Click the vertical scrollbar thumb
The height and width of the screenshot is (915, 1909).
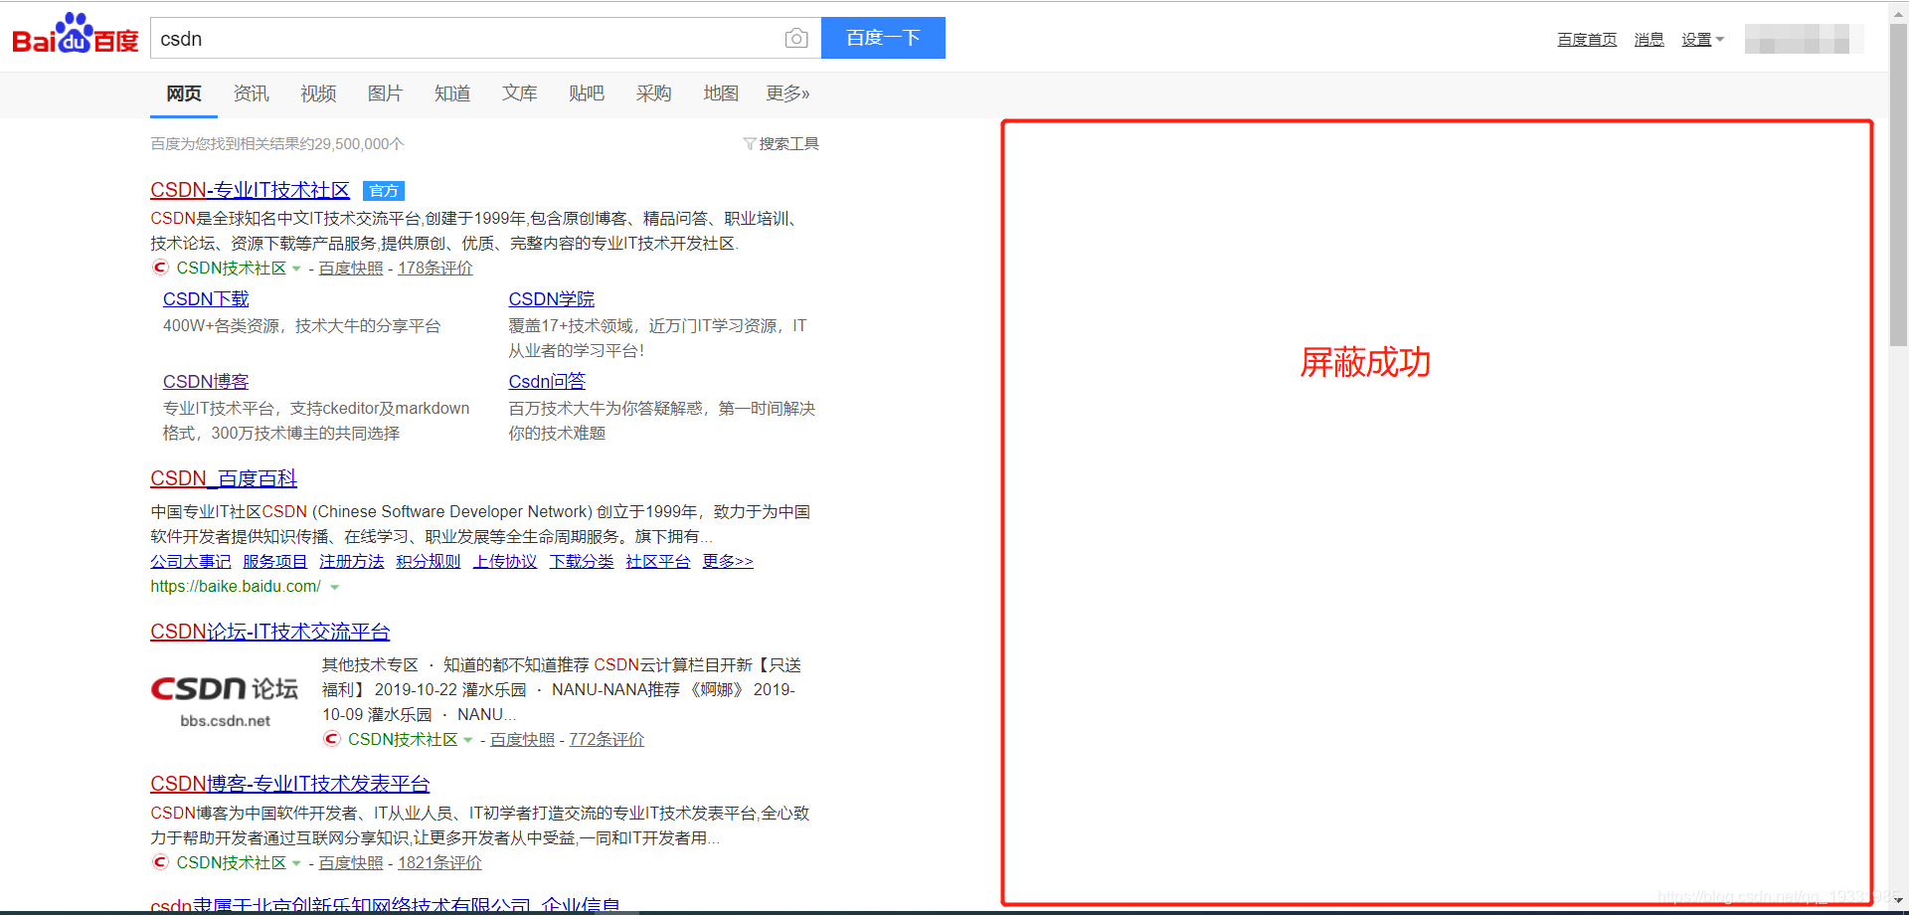[1899, 184]
